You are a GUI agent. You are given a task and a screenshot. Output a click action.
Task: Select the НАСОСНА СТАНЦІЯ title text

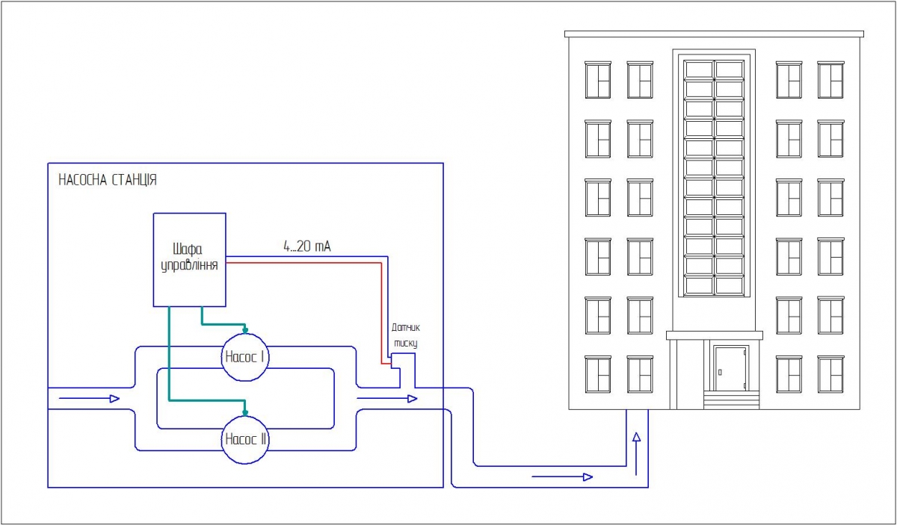107,180
